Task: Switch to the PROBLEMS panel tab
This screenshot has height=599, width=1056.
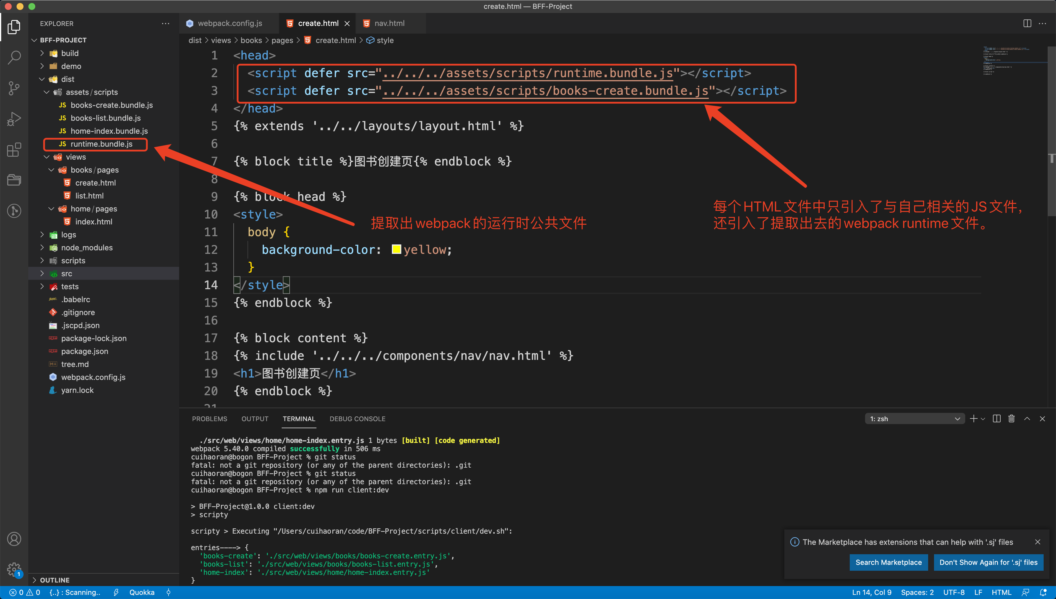Action: [x=209, y=419]
